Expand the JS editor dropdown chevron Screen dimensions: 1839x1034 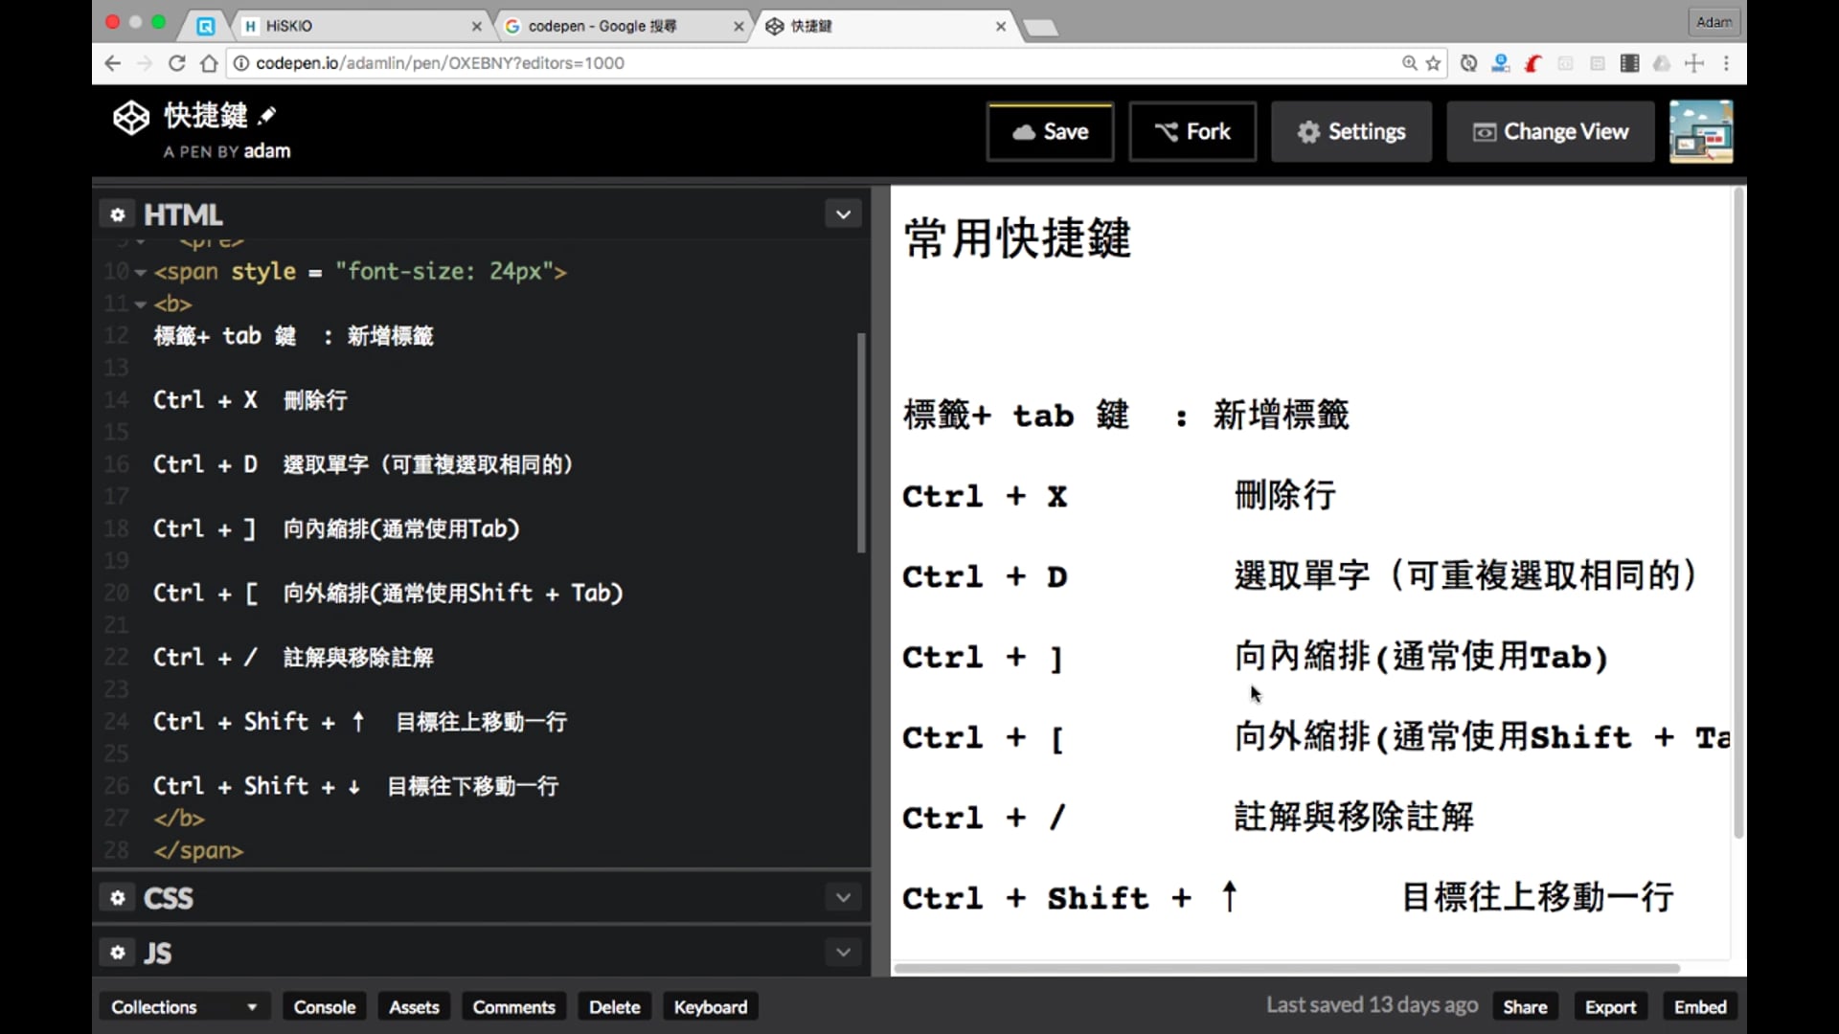pos(843,953)
